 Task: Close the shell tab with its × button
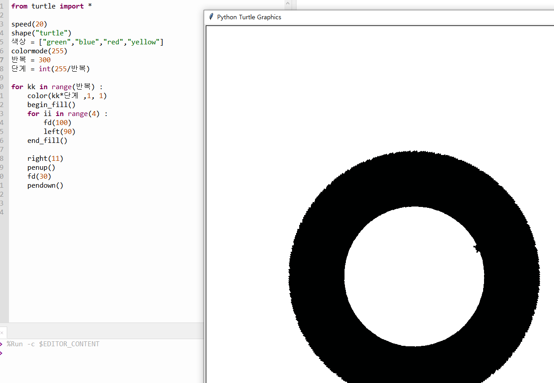click(x=2, y=333)
